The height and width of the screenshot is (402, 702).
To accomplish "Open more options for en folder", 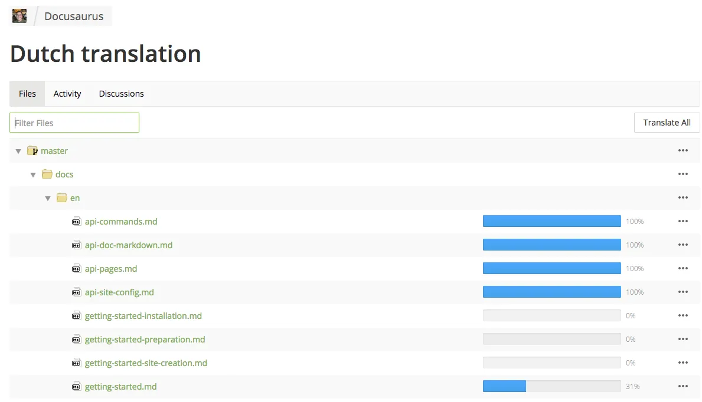I will pos(683,197).
